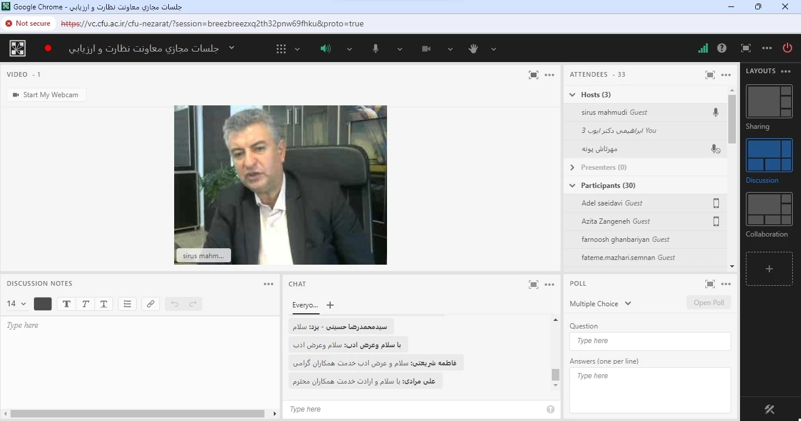Open the connection status signal bars

(702, 49)
